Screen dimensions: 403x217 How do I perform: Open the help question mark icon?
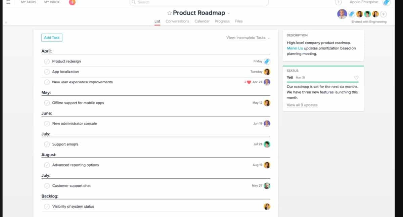(338, 2)
